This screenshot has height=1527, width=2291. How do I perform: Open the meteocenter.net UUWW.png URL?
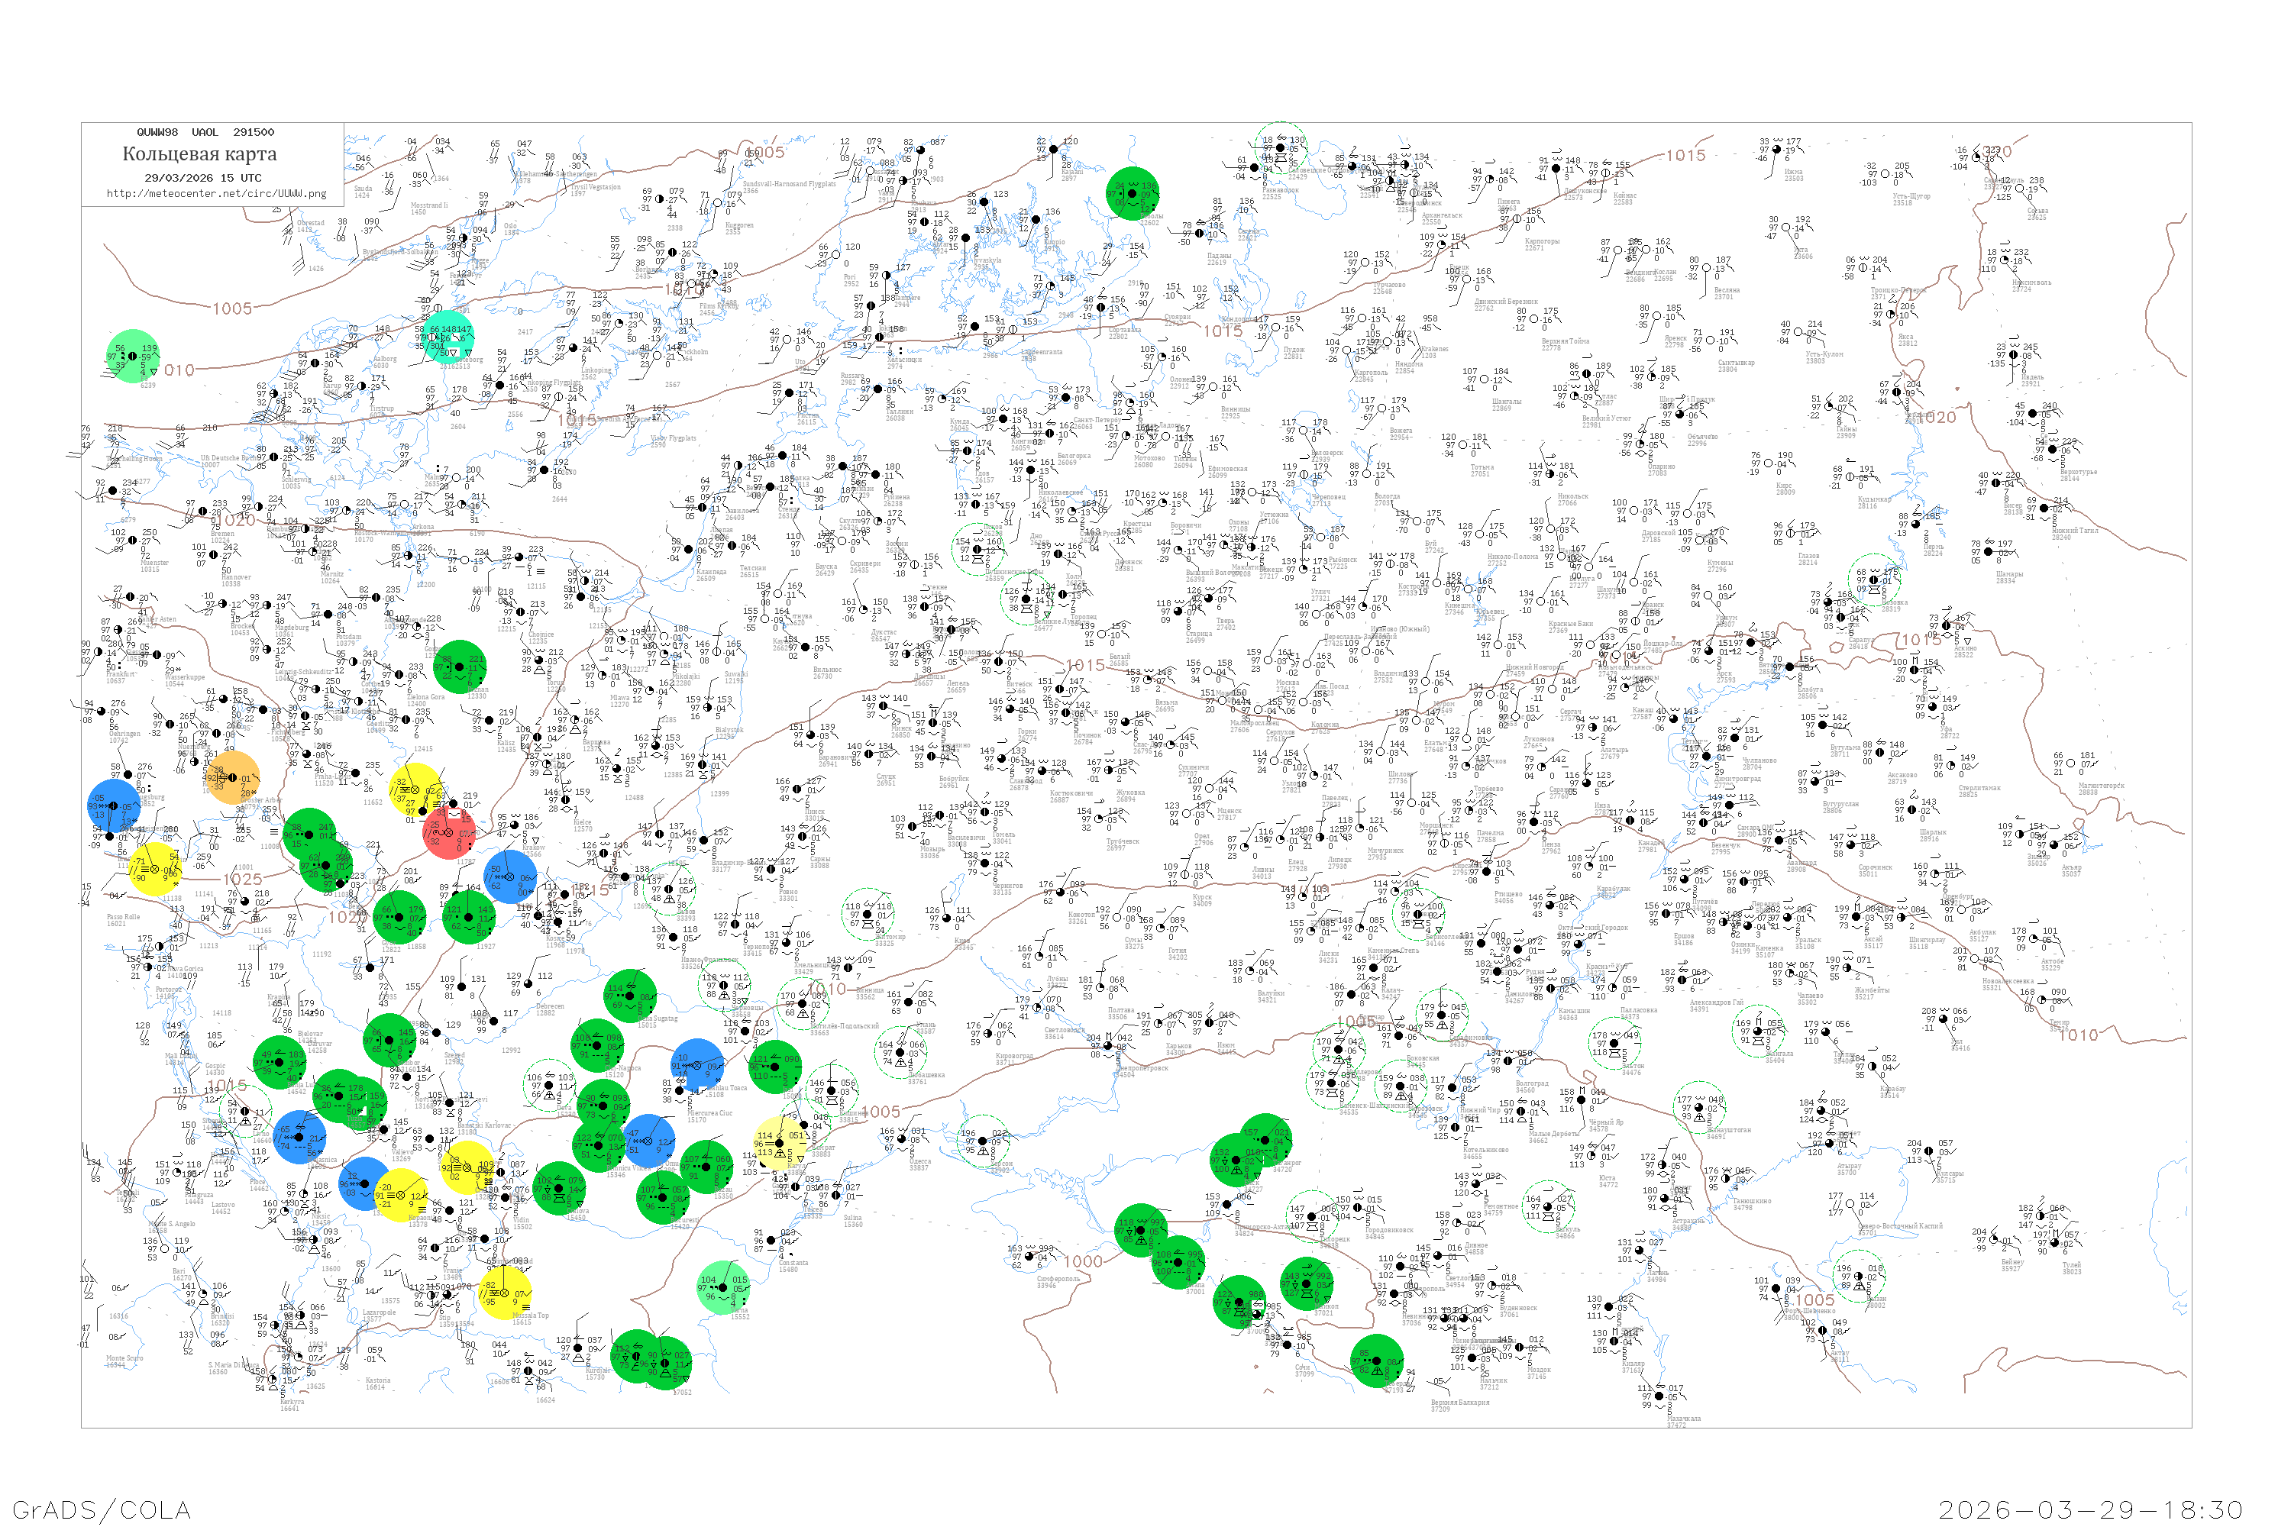pyautogui.click(x=216, y=194)
